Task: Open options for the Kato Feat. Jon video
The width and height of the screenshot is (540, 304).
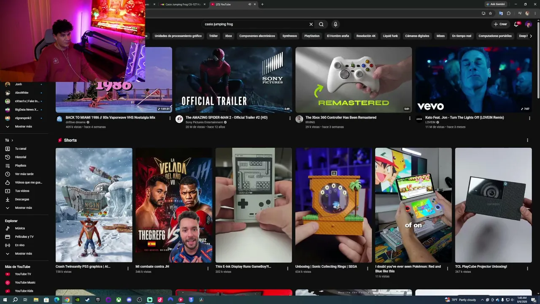Action: pos(529,118)
